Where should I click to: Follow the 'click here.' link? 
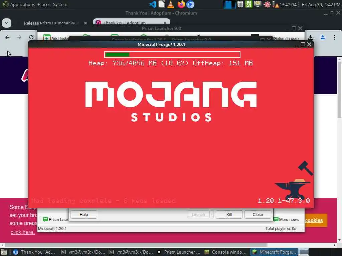pos(22,232)
